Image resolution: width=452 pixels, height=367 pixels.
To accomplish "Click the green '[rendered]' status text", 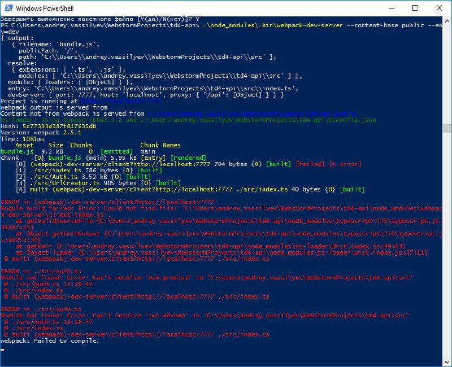I will point(188,158).
